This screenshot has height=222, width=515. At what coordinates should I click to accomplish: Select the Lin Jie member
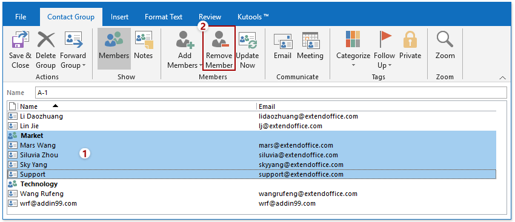(x=251, y=126)
